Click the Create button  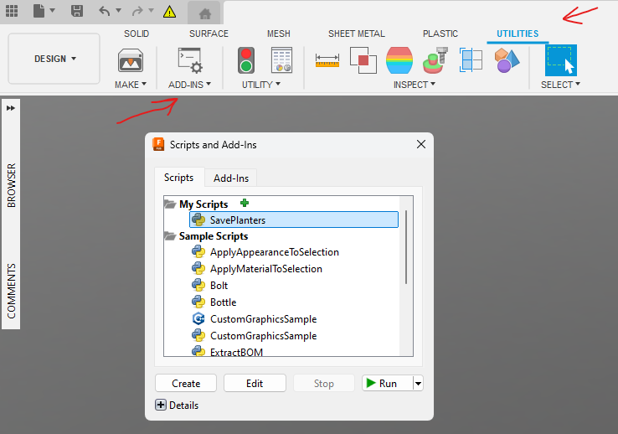pyautogui.click(x=186, y=383)
